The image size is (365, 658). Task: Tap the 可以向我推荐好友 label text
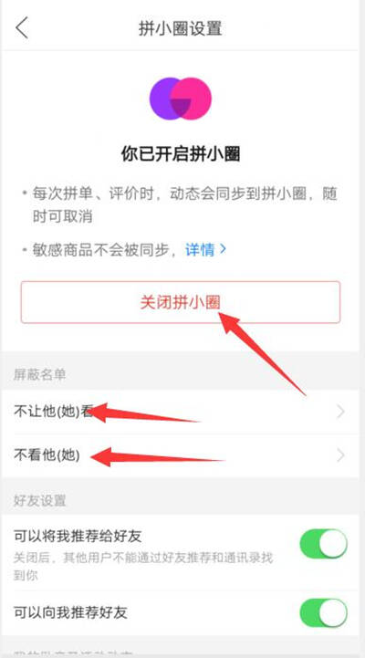pyautogui.click(x=70, y=612)
